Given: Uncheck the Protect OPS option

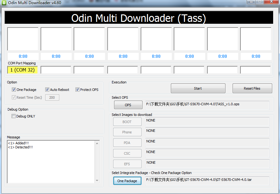Looking at the screenshot, I should 78,90.
